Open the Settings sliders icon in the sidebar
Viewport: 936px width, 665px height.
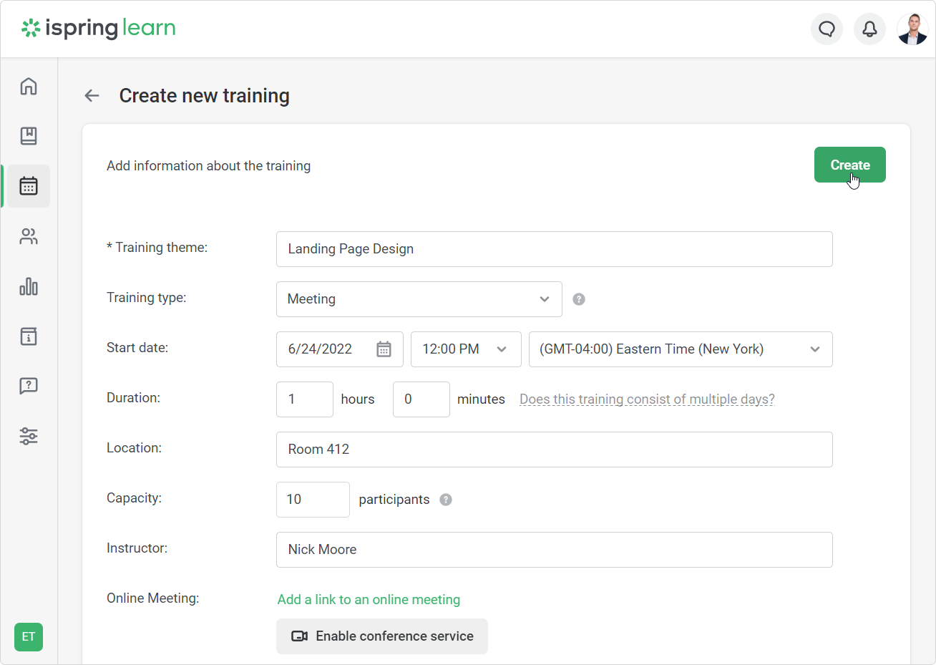click(x=29, y=436)
